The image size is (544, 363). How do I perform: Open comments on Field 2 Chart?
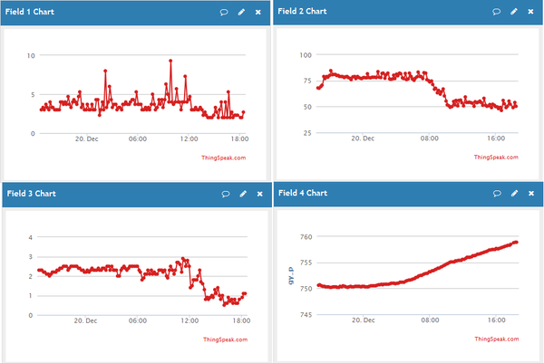pos(496,12)
